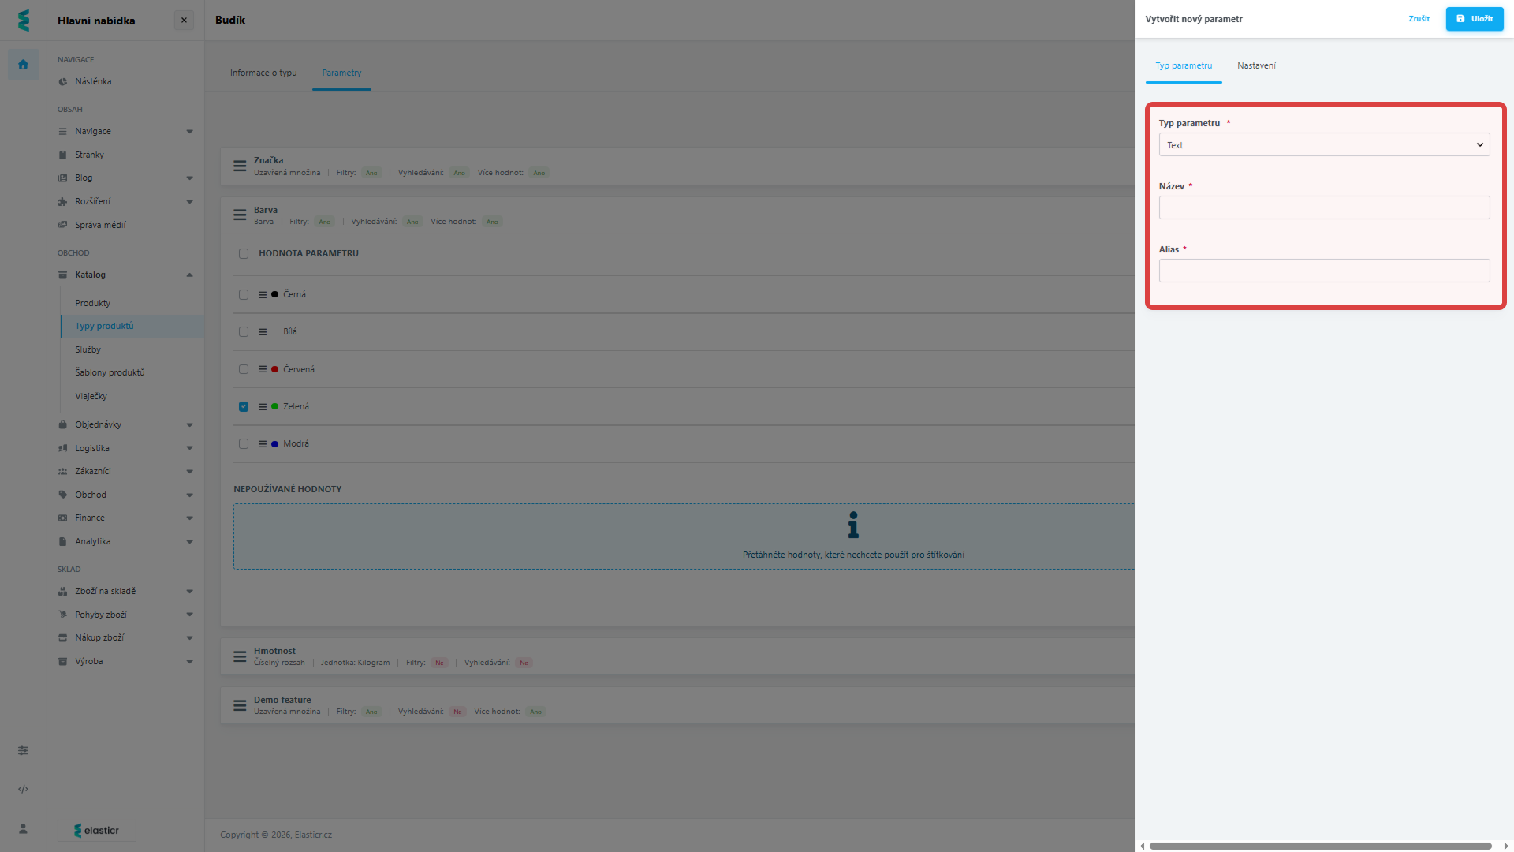Click the red color dot beside Červená
This screenshot has width=1514, height=852.
coord(274,369)
